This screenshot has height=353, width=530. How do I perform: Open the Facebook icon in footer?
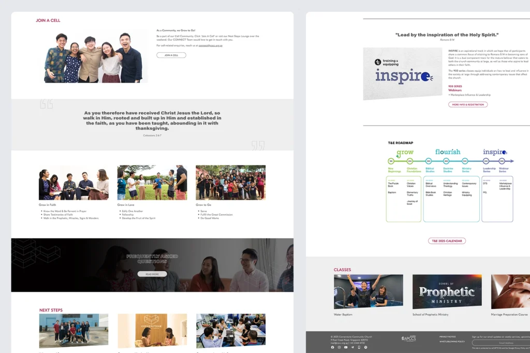333,347
